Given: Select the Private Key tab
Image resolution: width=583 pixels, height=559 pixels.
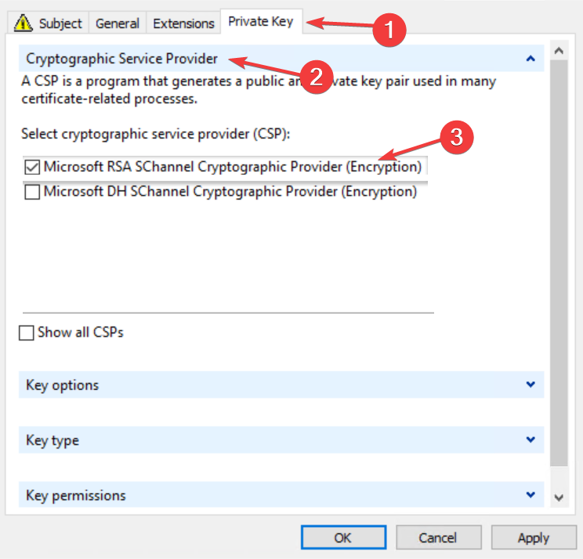Looking at the screenshot, I should (x=260, y=21).
